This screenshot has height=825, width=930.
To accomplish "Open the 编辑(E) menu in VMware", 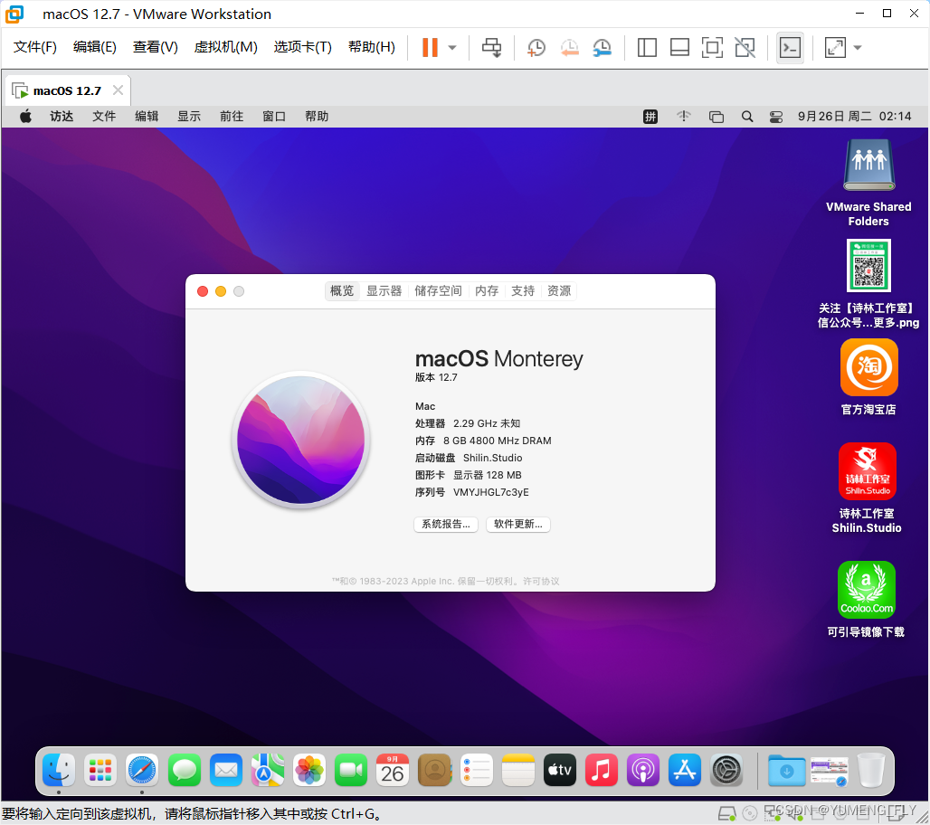I will click(x=95, y=47).
